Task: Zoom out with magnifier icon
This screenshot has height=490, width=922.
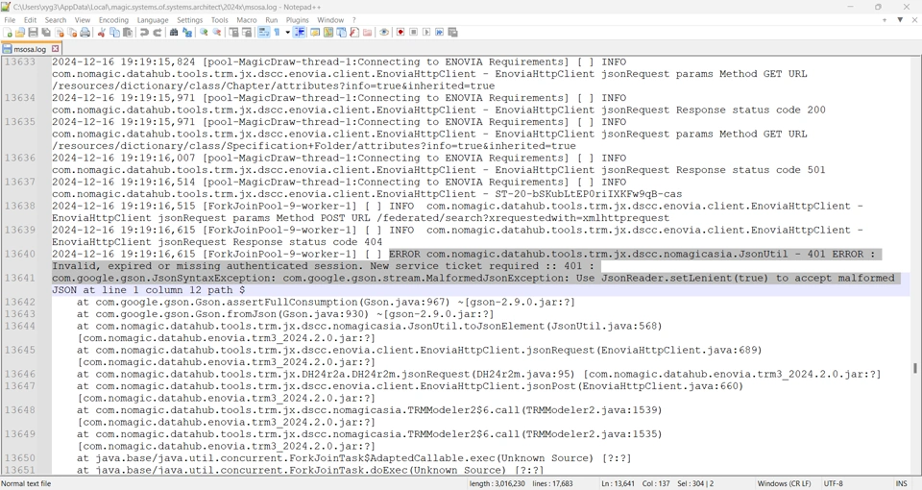Action: [217, 33]
